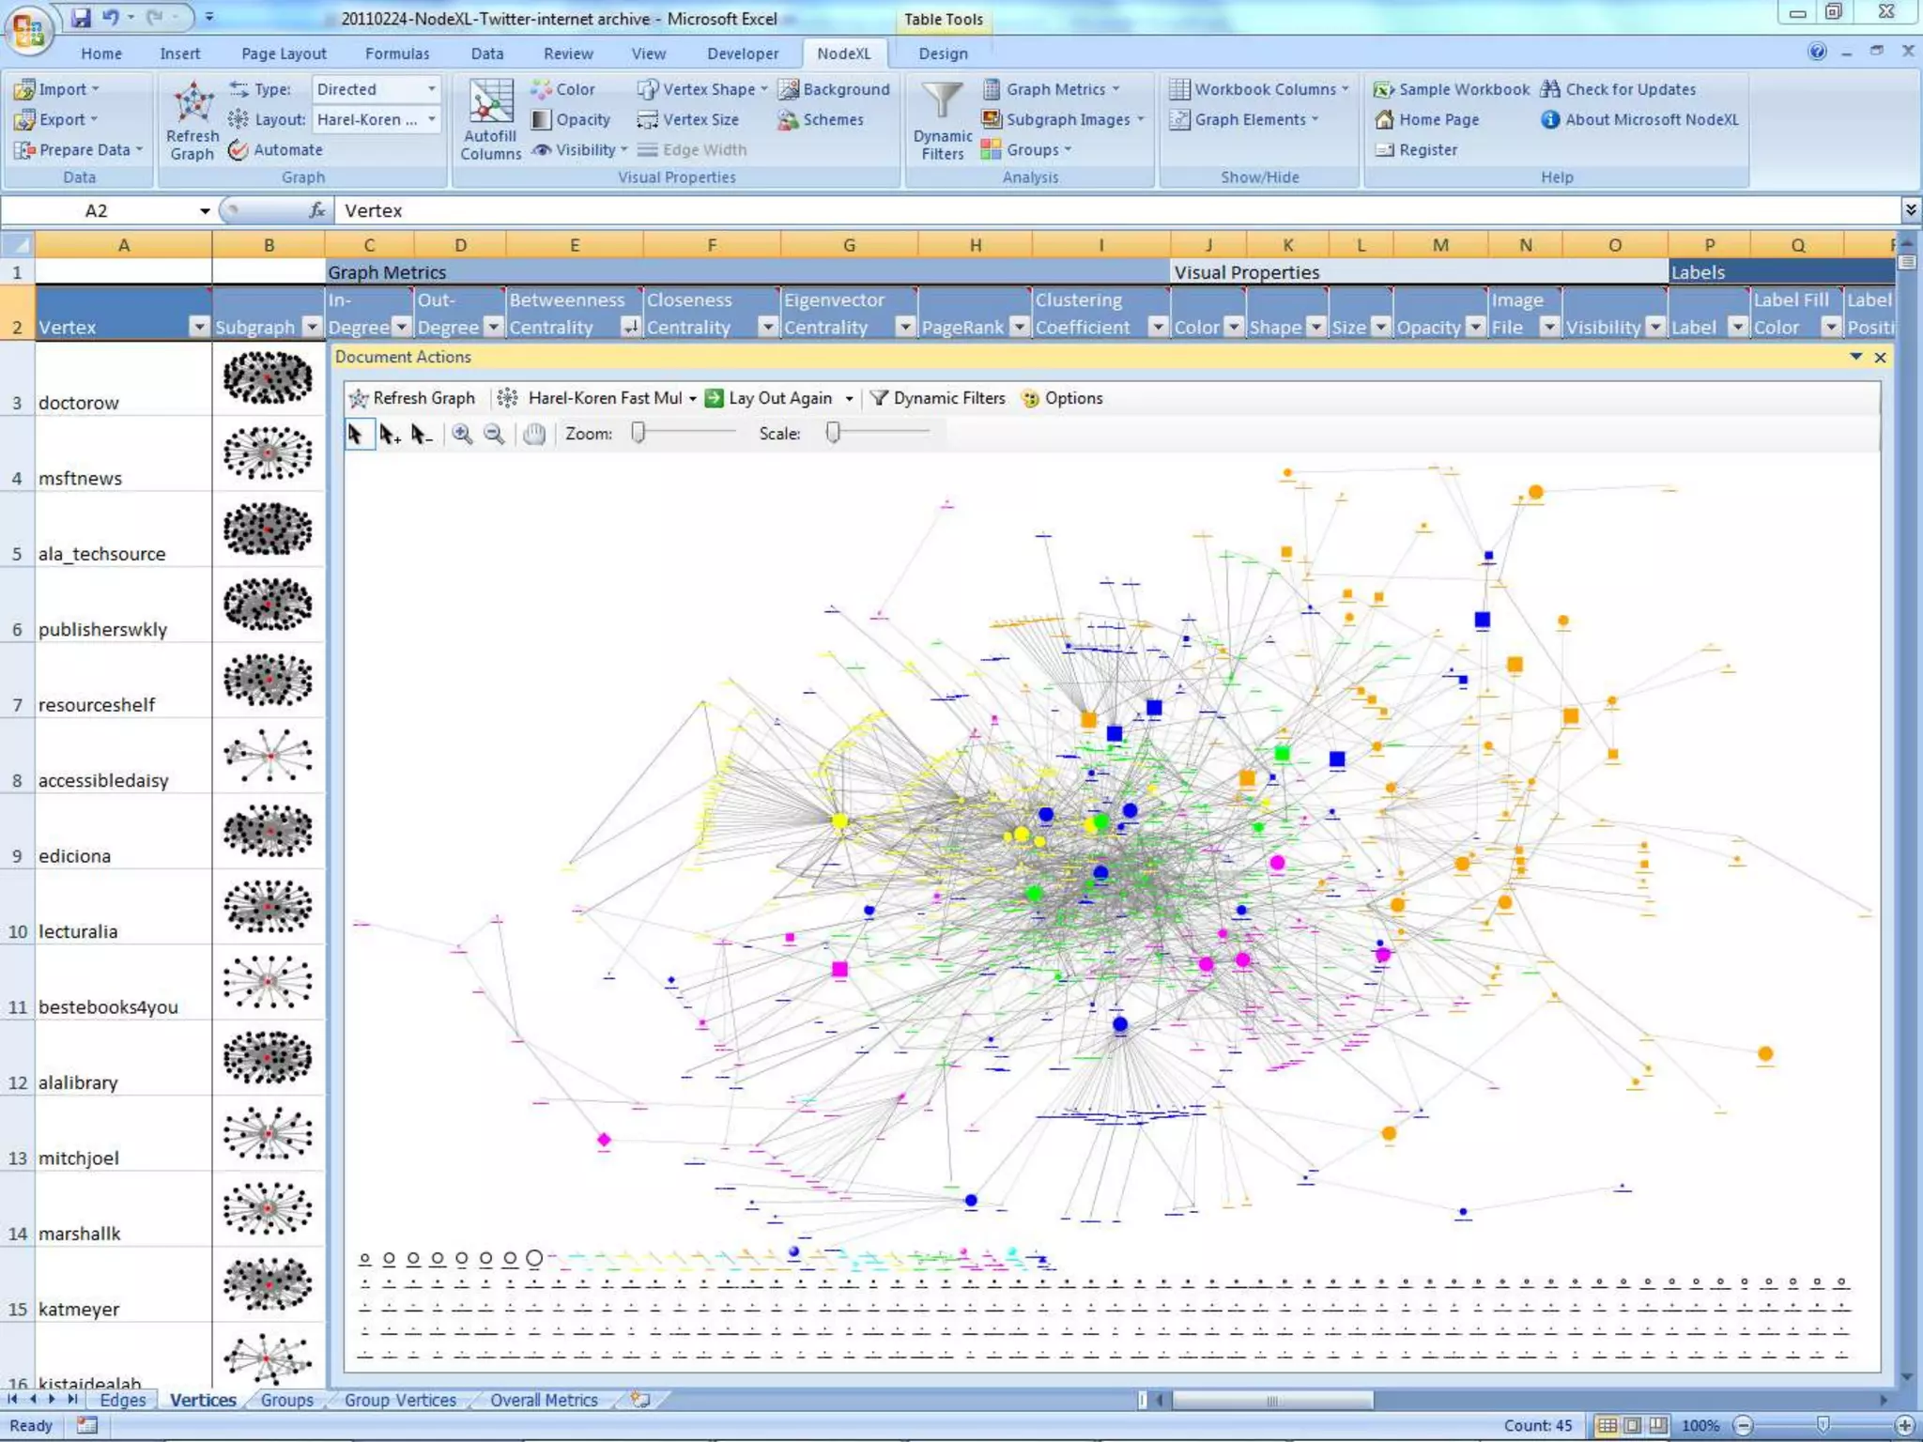Click the Background visual property icon
1923x1442 pixels.
(x=788, y=89)
